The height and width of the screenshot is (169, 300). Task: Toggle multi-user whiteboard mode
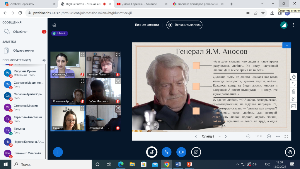[x=294, y=99]
